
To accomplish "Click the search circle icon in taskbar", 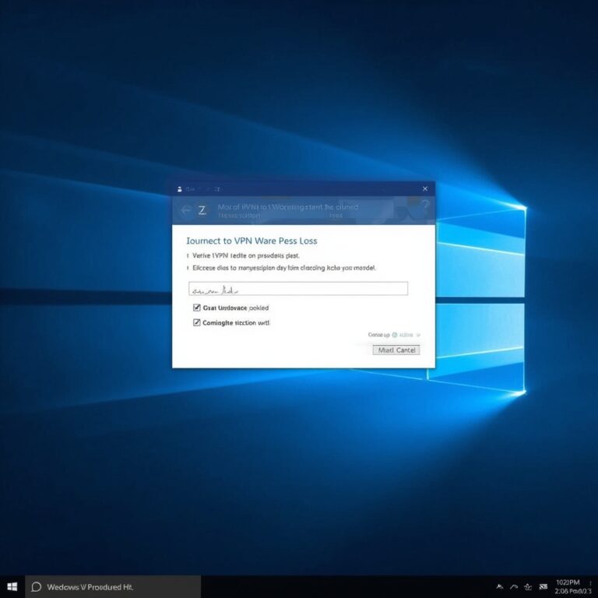I will [37, 587].
